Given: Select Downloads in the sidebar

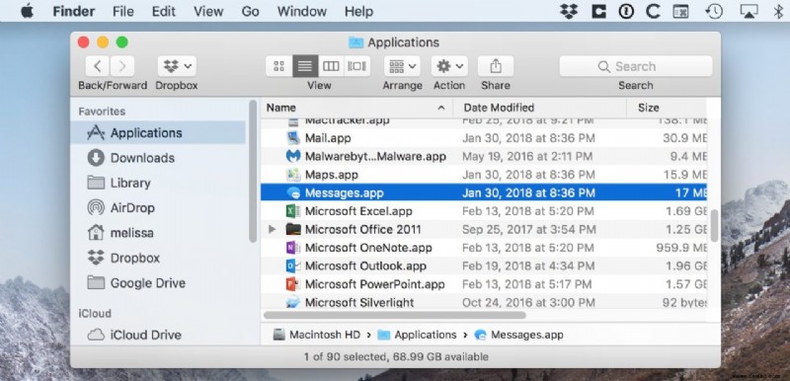Looking at the screenshot, I should coord(158,158).
